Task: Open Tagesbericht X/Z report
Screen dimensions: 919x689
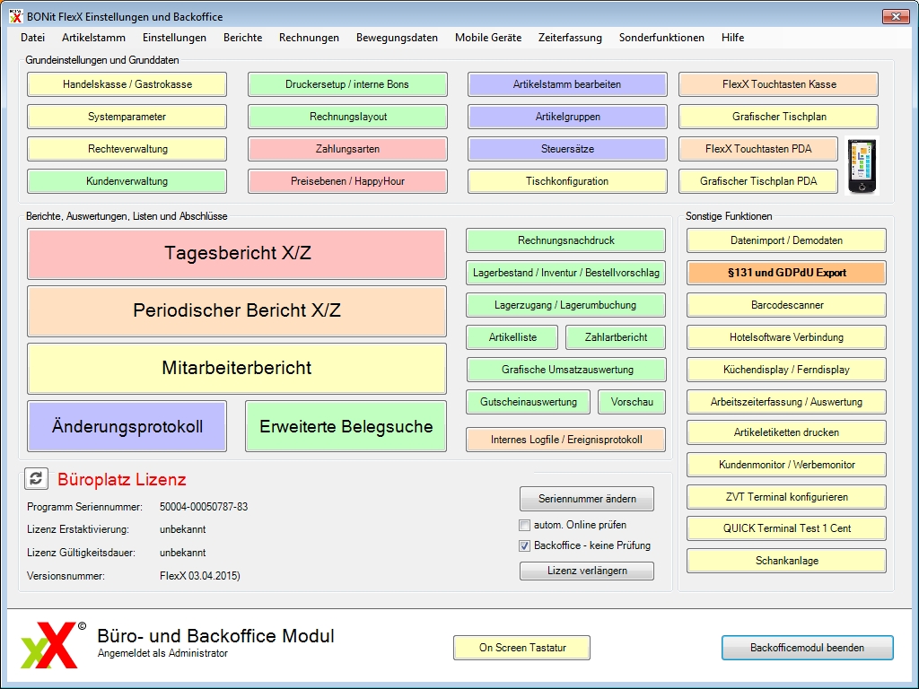Action: [237, 254]
